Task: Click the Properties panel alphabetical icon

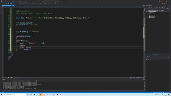Action: click(x=148, y=59)
